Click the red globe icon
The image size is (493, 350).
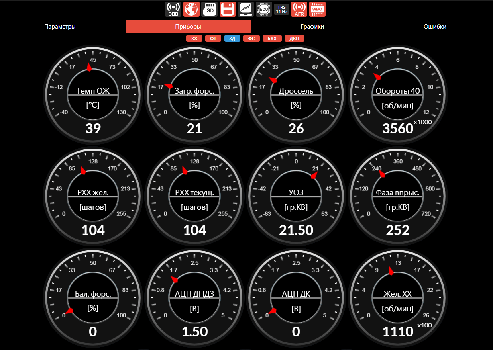[x=191, y=9]
